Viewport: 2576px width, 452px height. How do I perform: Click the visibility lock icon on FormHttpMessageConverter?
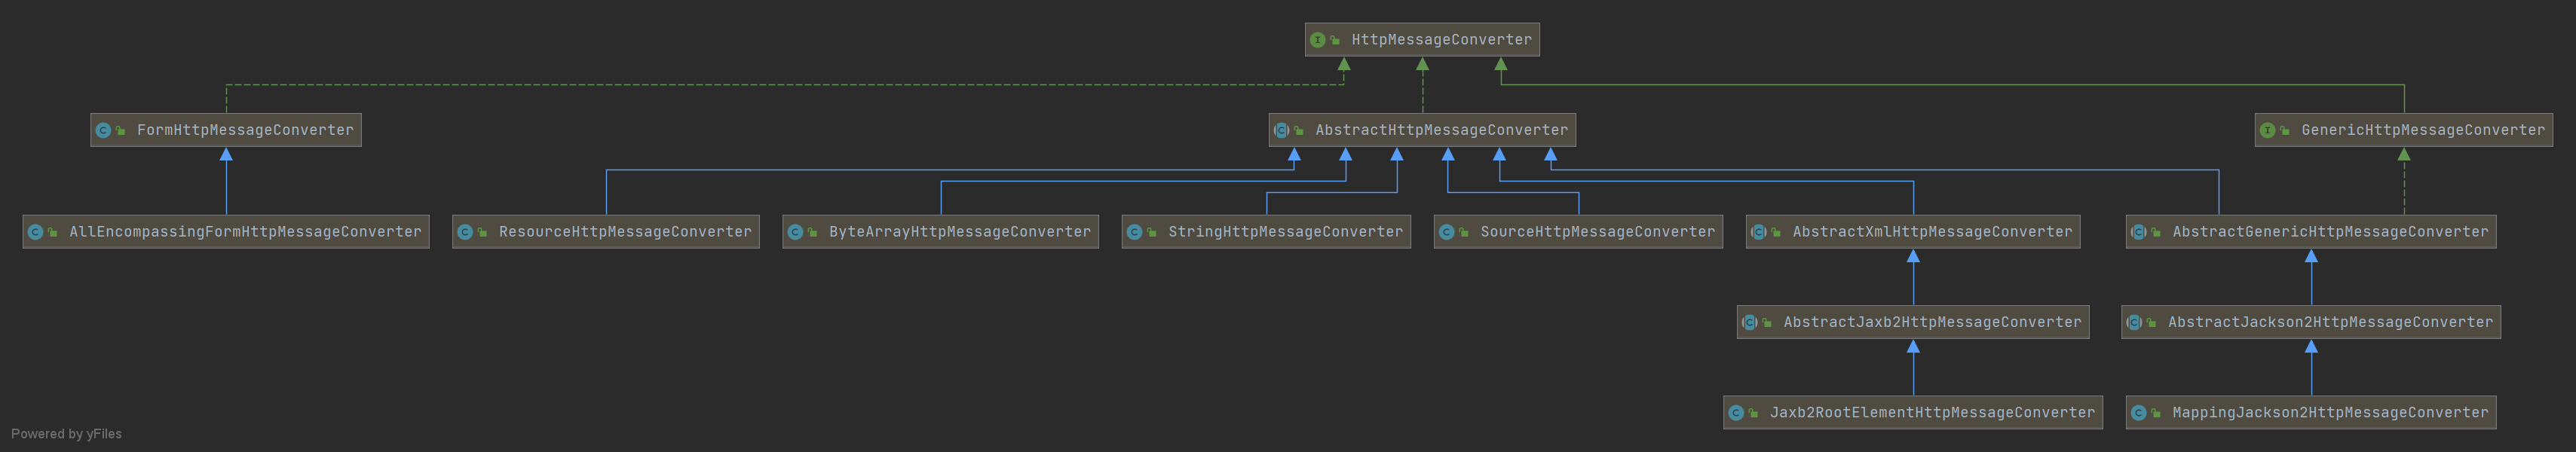point(120,130)
